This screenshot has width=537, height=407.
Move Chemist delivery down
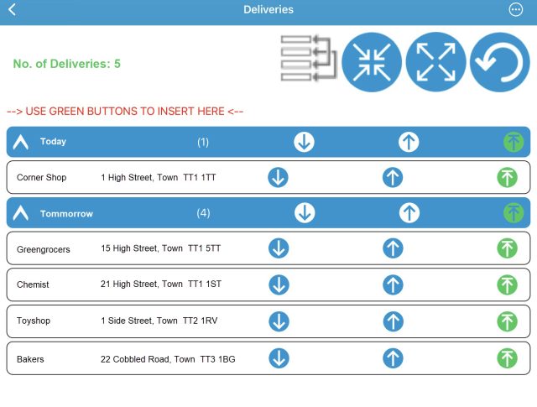279,285
